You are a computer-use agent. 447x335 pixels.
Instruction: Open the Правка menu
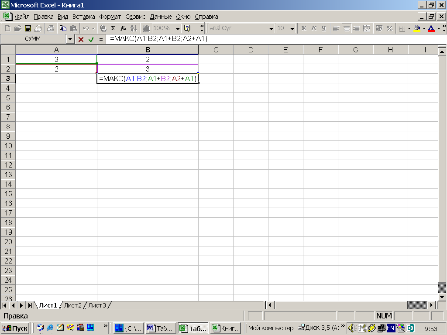[x=44, y=17]
